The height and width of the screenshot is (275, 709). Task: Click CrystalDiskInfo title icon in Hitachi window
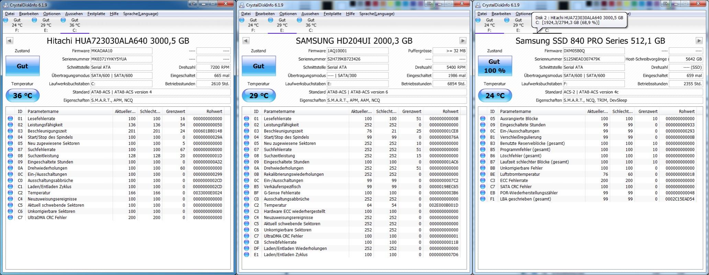(5, 5)
